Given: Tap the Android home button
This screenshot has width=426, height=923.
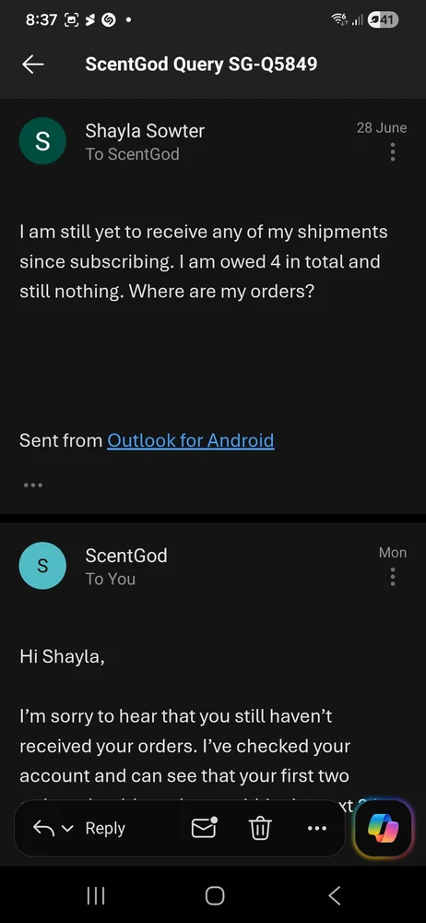Looking at the screenshot, I should point(215,896).
